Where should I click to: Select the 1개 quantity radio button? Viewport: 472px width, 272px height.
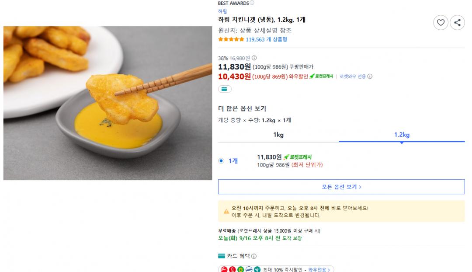[x=221, y=161]
